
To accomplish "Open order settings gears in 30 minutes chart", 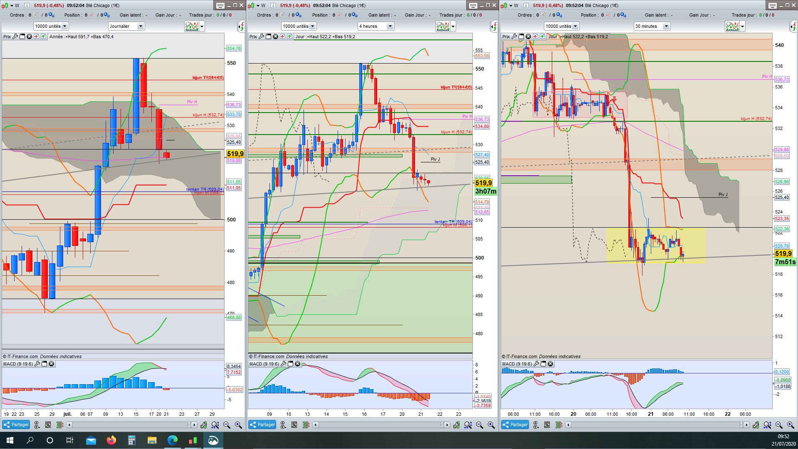I will (559, 15).
